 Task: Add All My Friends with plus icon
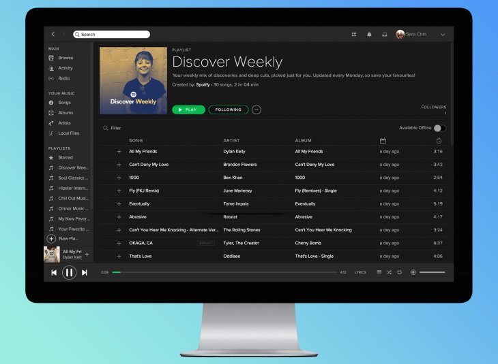[x=119, y=152]
